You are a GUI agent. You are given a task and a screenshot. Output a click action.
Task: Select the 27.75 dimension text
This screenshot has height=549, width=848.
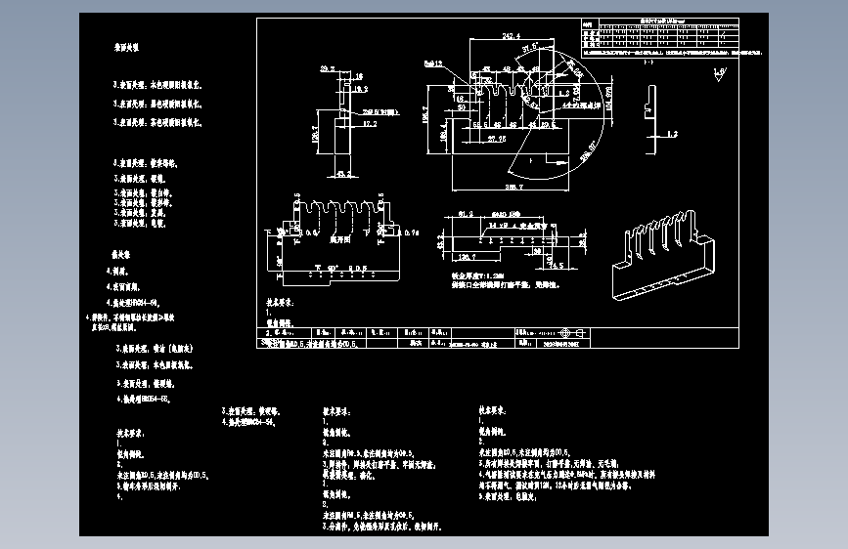point(497,139)
